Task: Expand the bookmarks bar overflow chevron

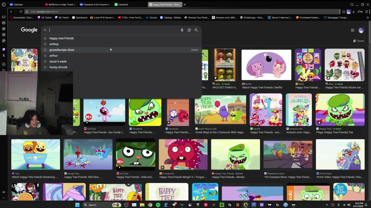Action: 367,18
